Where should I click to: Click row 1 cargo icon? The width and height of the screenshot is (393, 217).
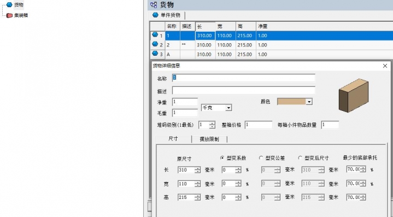pos(155,34)
